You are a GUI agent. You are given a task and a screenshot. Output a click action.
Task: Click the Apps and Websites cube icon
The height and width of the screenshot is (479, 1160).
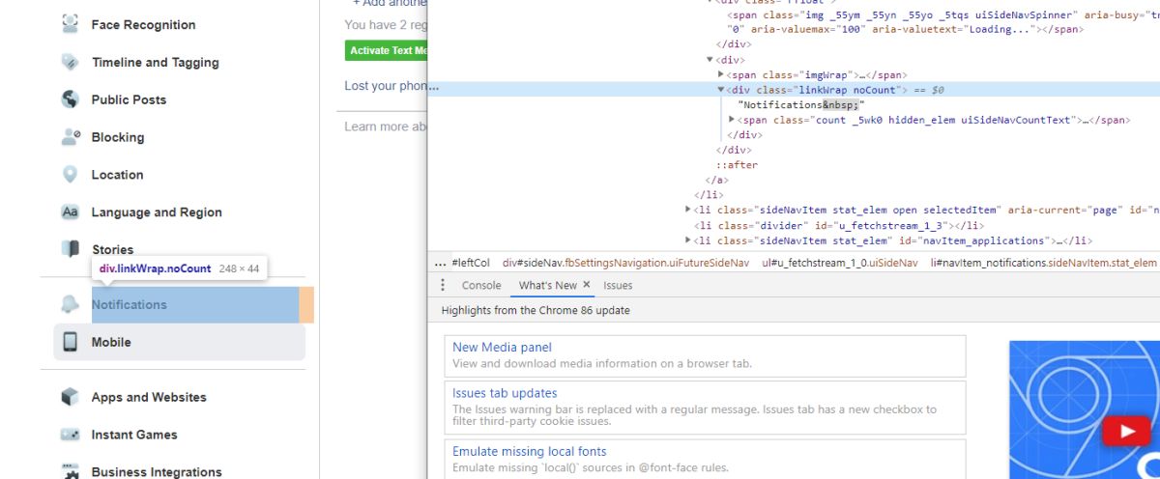[70, 397]
